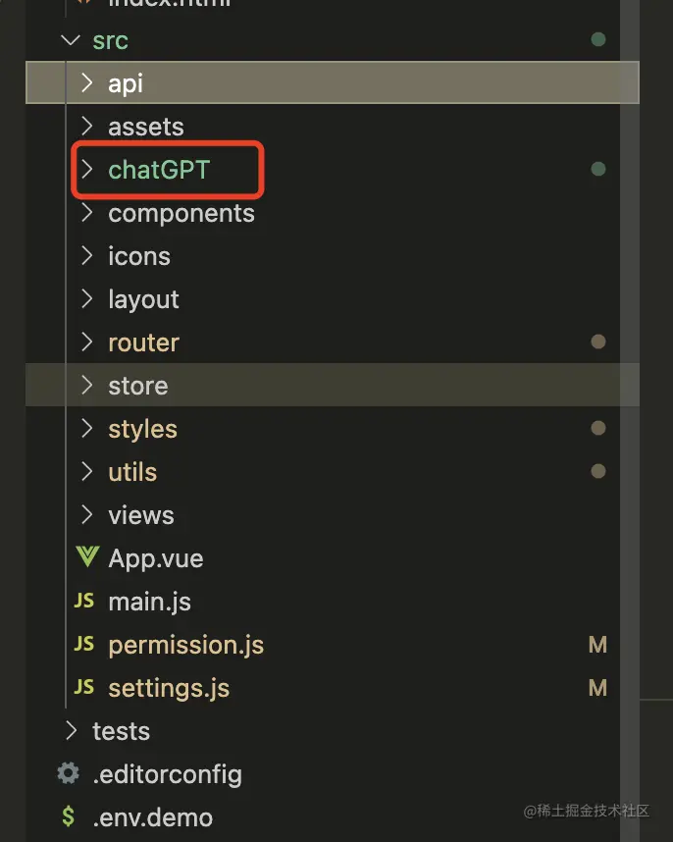Expand the tests folder chevron
Image resolution: width=673 pixels, height=842 pixels.
(x=70, y=730)
